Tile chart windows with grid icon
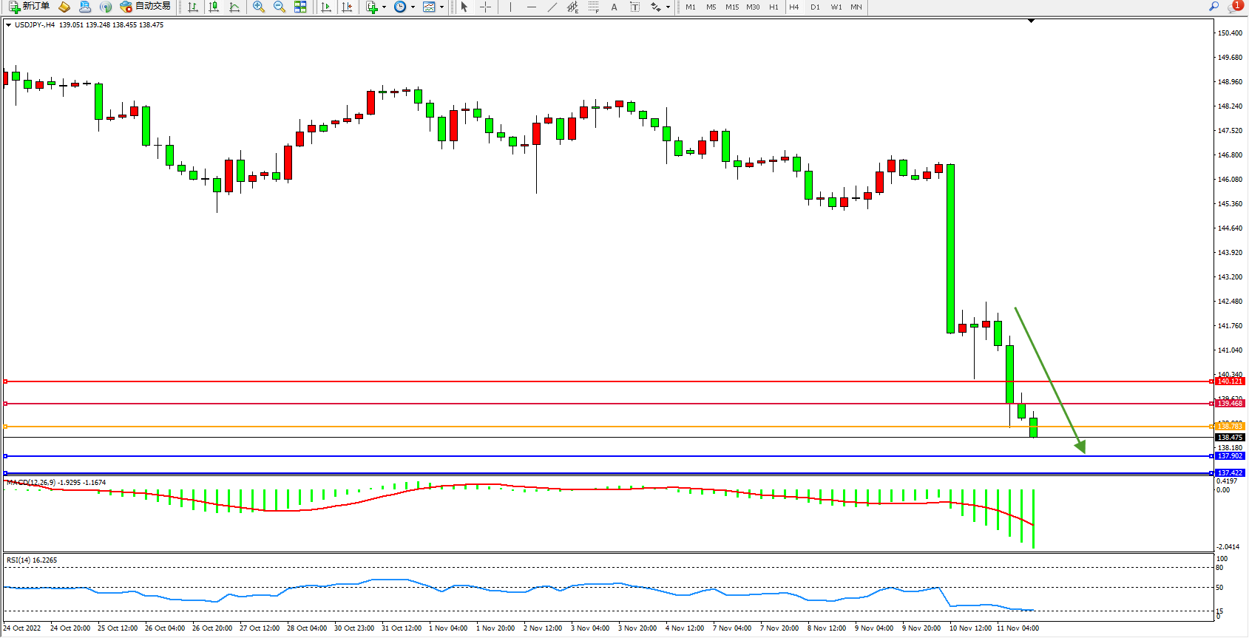Image resolution: width=1249 pixels, height=638 pixels. (300, 7)
